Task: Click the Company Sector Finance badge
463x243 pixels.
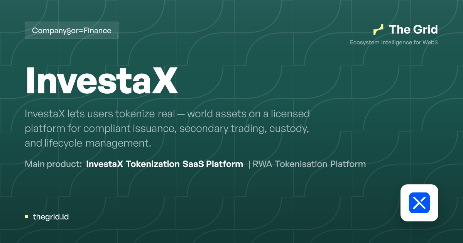Action: click(x=72, y=30)
